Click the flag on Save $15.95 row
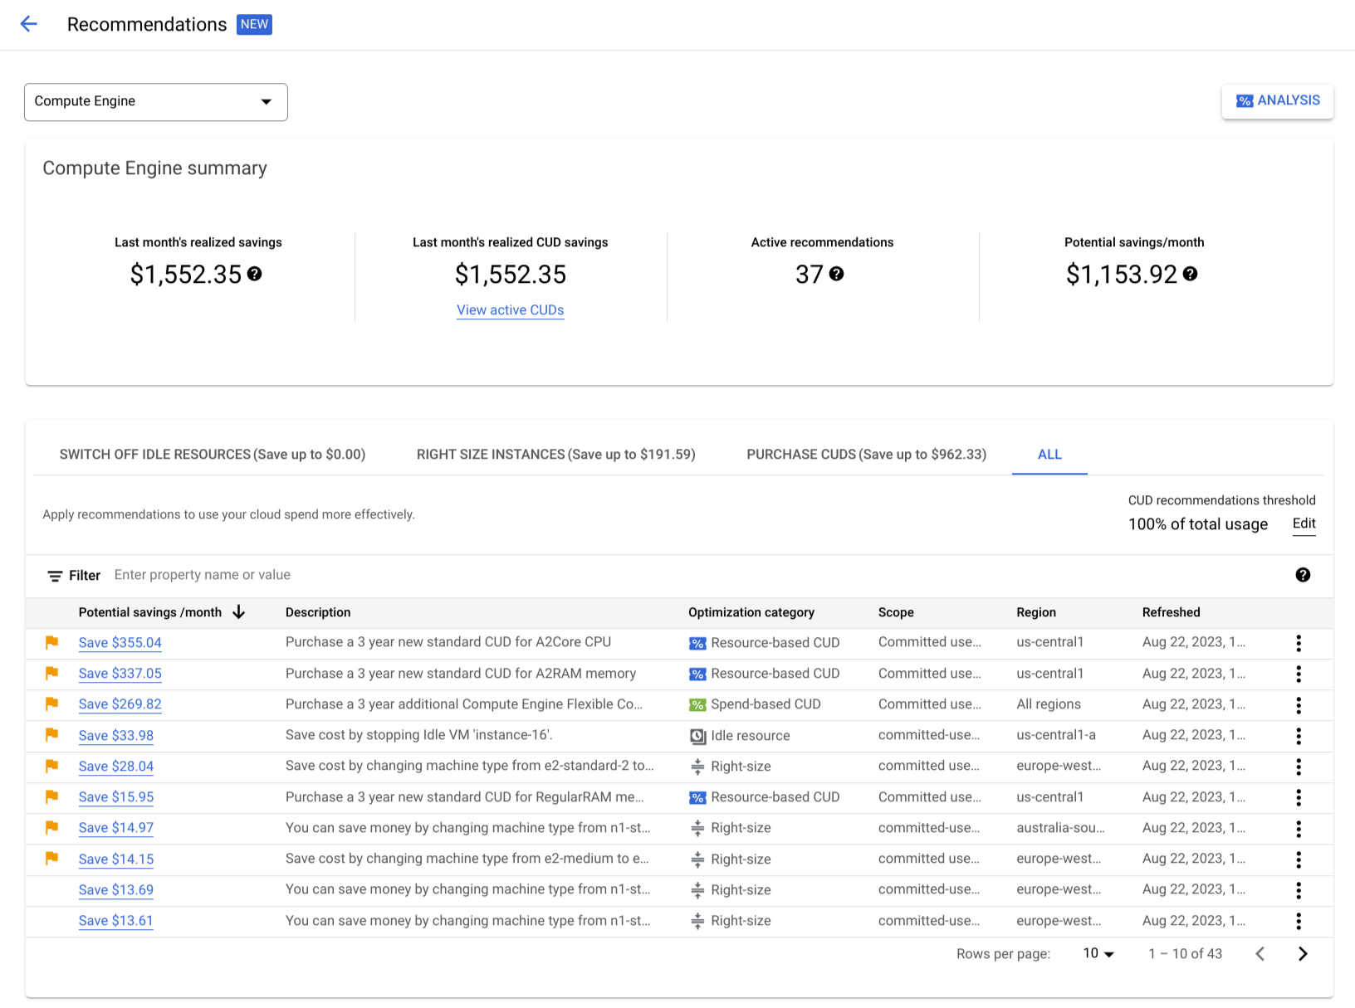 pos(51,796)
